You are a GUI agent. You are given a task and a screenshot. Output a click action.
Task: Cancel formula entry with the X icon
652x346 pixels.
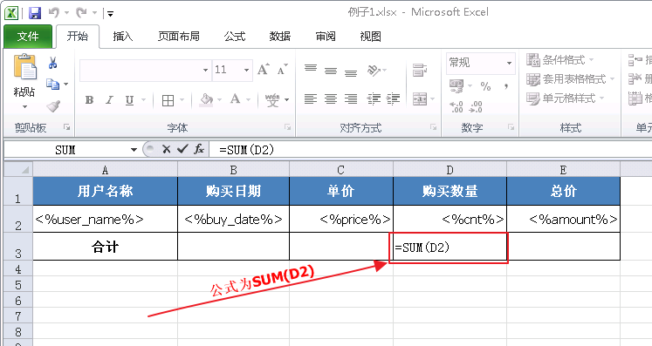click(167, 149)
